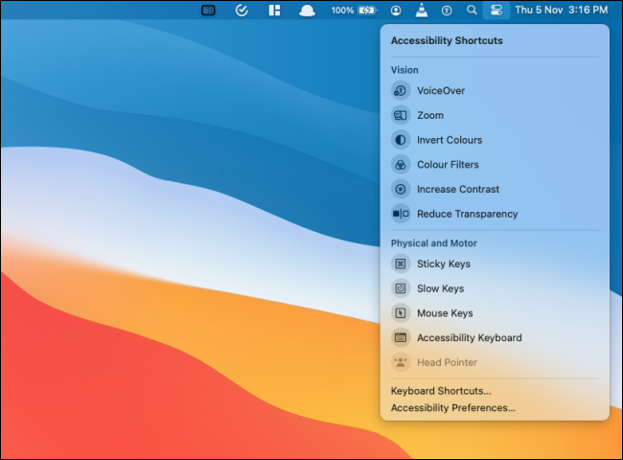Toggle VoiceOver on

(495, 91)
